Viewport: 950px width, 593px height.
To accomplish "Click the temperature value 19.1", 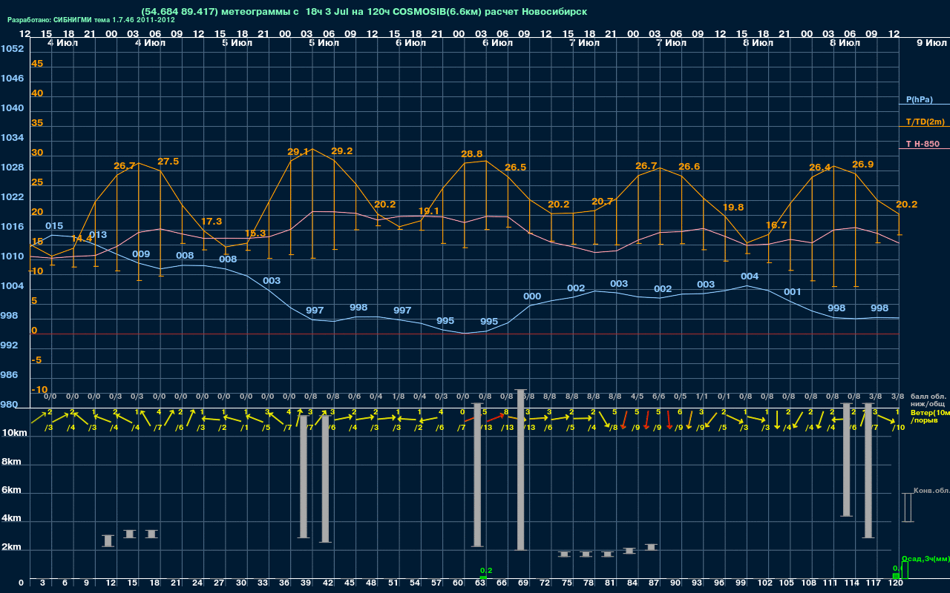I will 428,211.
